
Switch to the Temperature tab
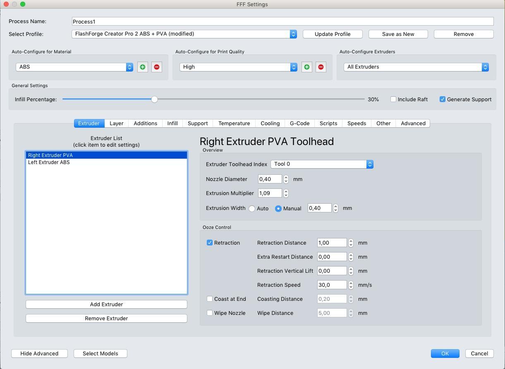click(x=234, y=124)
